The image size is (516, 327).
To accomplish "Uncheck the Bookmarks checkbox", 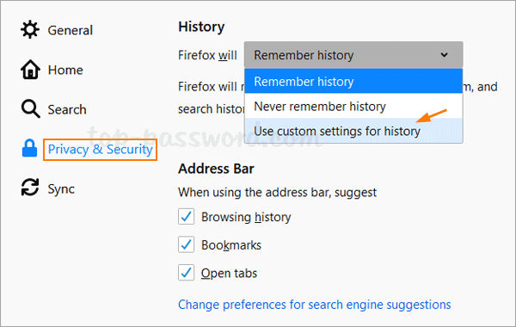I will 186,244.
